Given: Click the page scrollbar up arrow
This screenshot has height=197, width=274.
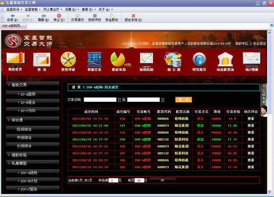Looking at the screenshot, I should (269, 32).
